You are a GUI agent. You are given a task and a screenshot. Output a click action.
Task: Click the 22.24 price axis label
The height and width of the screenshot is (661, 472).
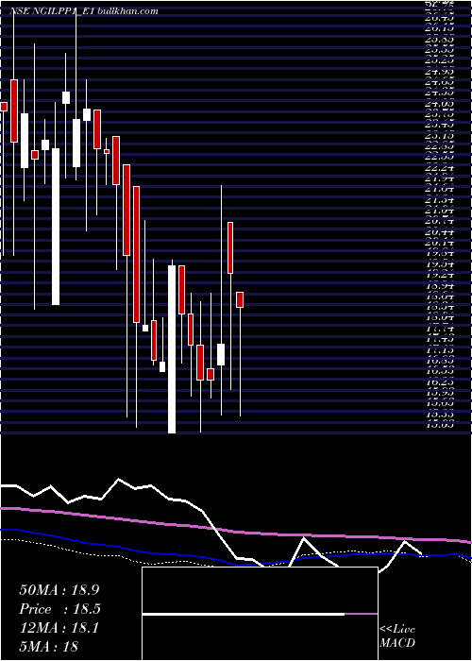pos(440,168)
